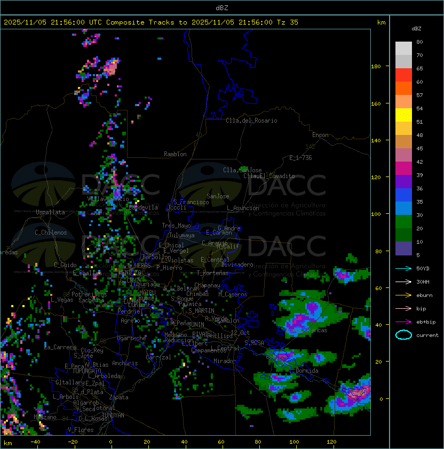Click the 'E_1-736' label on map
This screenshot has height=449, width=444.
pos(300,158)
